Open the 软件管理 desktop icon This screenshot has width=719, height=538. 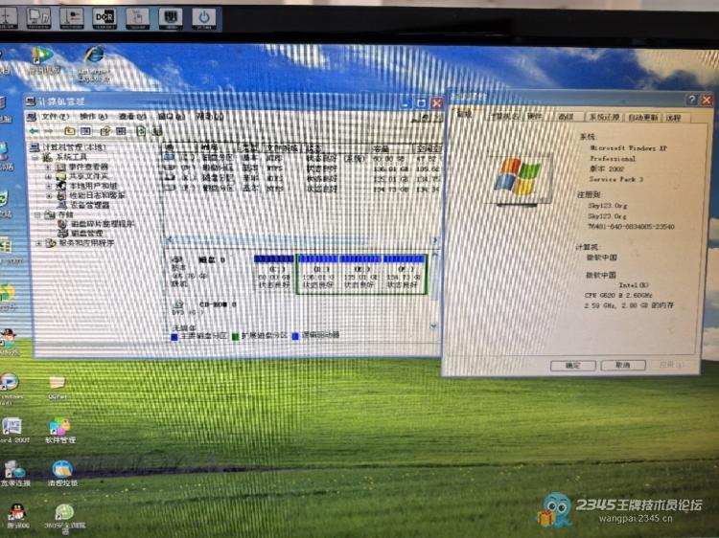59,426
